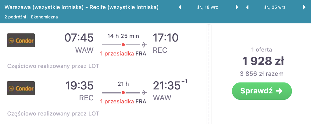
Task: Go to previous return date before 25 wrz
Action: 247,8
